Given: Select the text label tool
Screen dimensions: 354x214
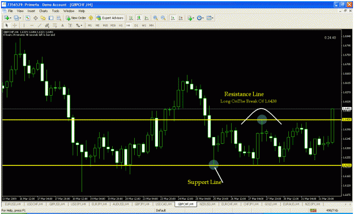Looking at the screenshot, I should click(x=70, y=25).
